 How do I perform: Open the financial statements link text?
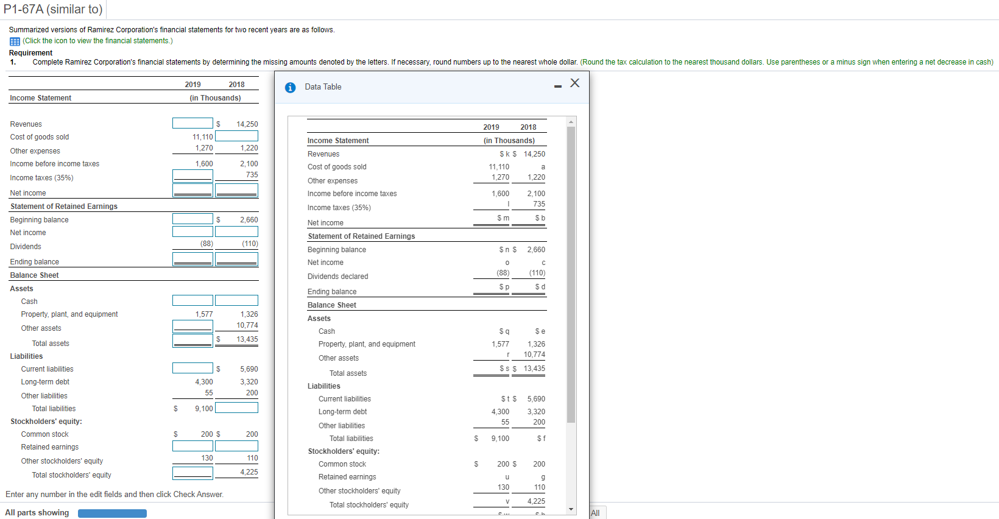(97, 41)
